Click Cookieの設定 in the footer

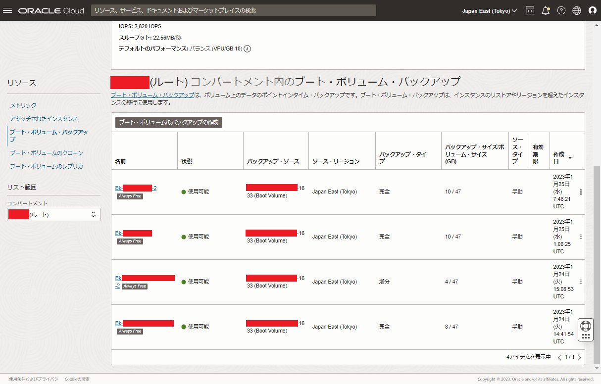pos(77,379)
